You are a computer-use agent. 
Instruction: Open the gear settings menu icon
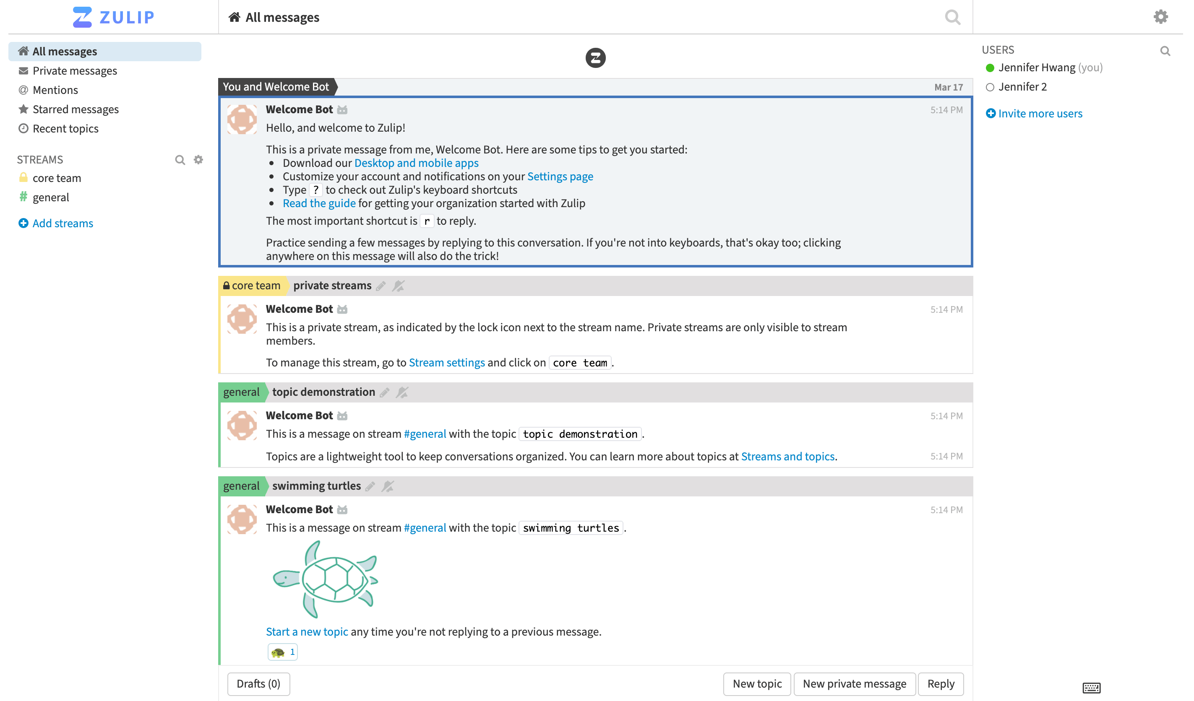point(1160,17)
